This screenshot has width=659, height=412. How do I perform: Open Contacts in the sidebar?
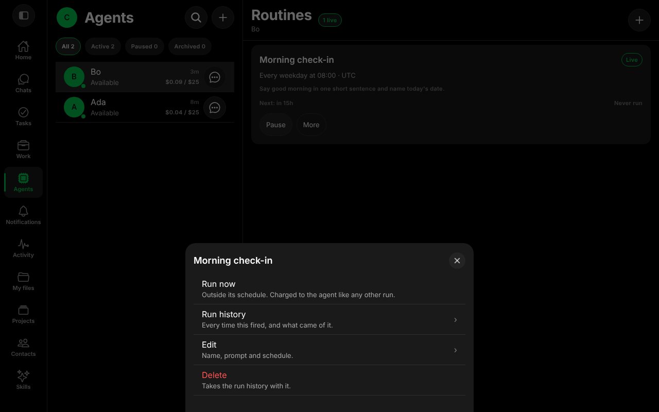[23, 348]
